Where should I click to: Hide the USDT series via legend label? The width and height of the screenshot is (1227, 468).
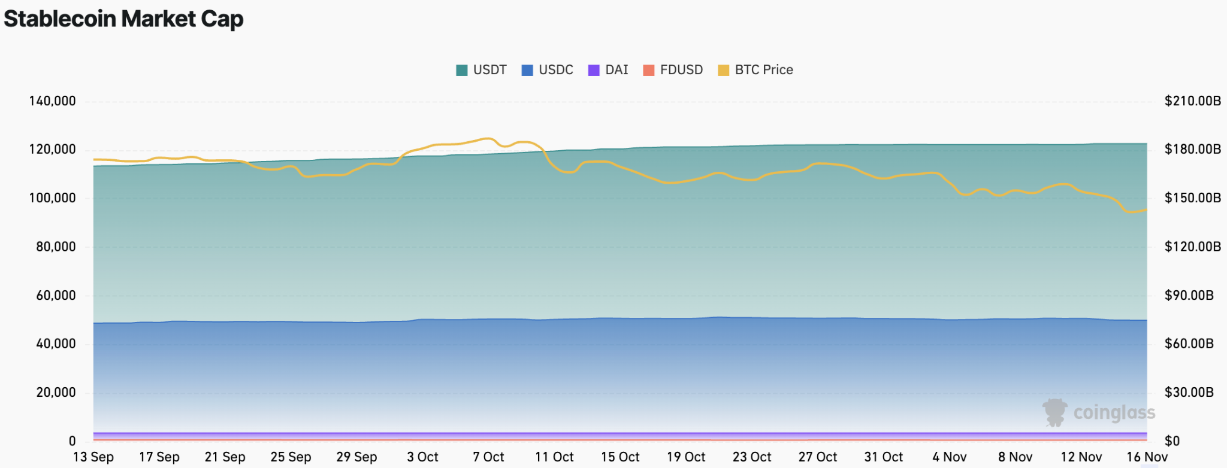click(x=489, y=70)
